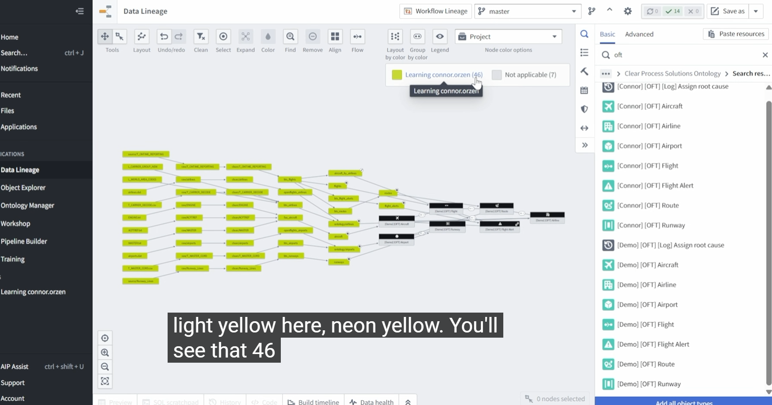Toggle the Legend eye icon
This screenshot has width=772, height=405.
pos(440,37)
